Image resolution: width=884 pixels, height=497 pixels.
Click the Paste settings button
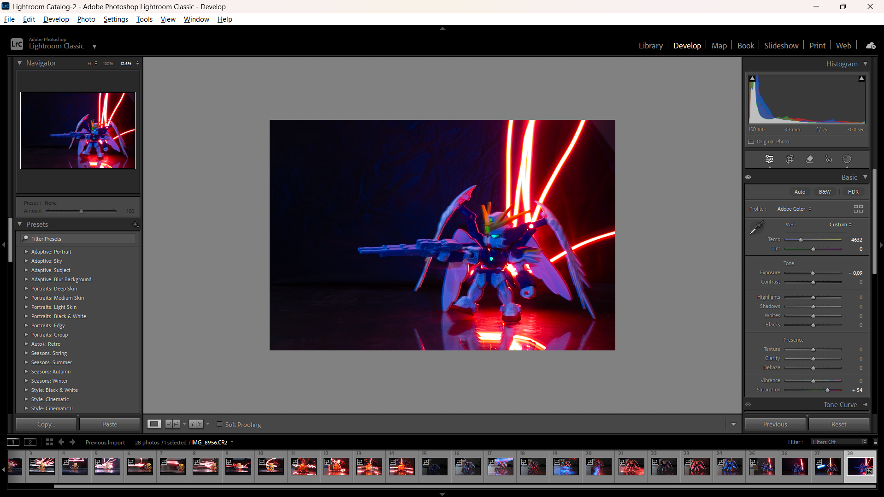click(110, 424)
